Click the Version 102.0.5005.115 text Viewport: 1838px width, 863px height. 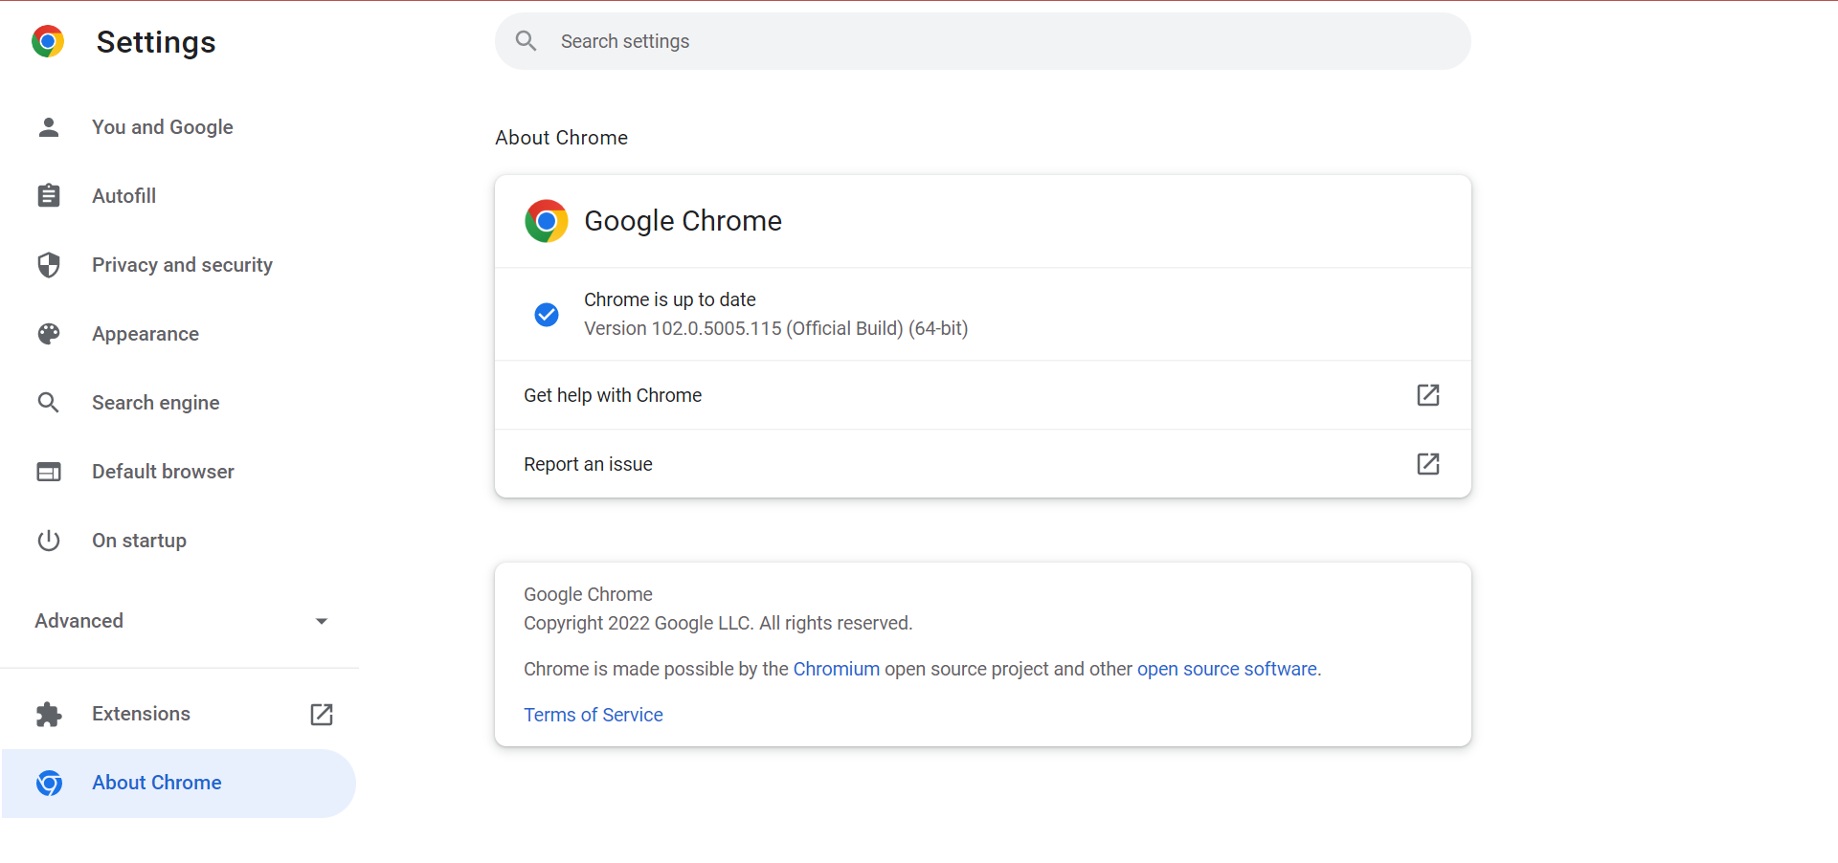[776, 328]
